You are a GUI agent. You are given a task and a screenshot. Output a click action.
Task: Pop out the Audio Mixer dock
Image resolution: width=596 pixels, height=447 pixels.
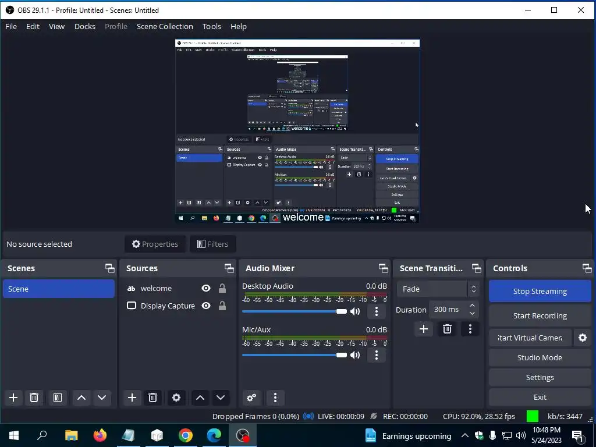tap(383, 268)
